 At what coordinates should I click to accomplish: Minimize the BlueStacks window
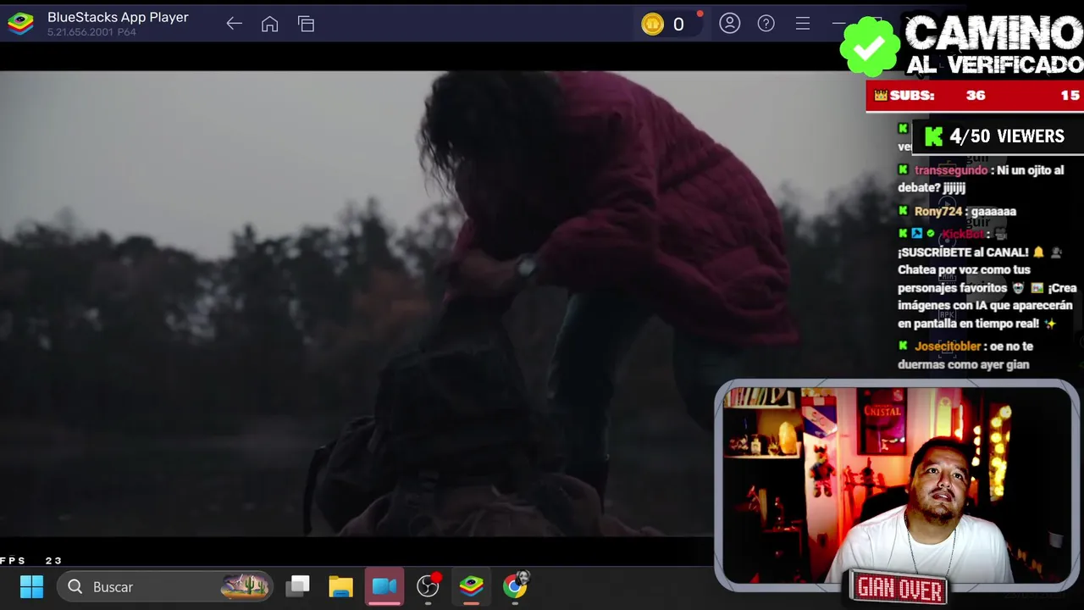[838, 24]
